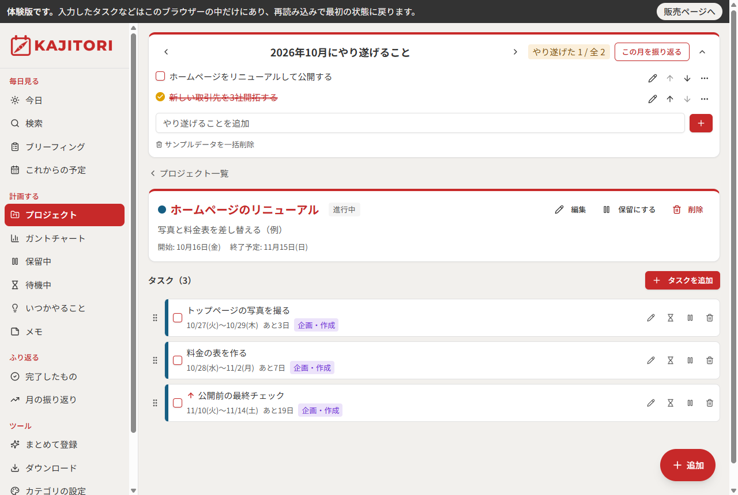Uncheck completed 新しい取引先を3社開拓する
Screen dimensions: 738x495
[x=160, y=97]
